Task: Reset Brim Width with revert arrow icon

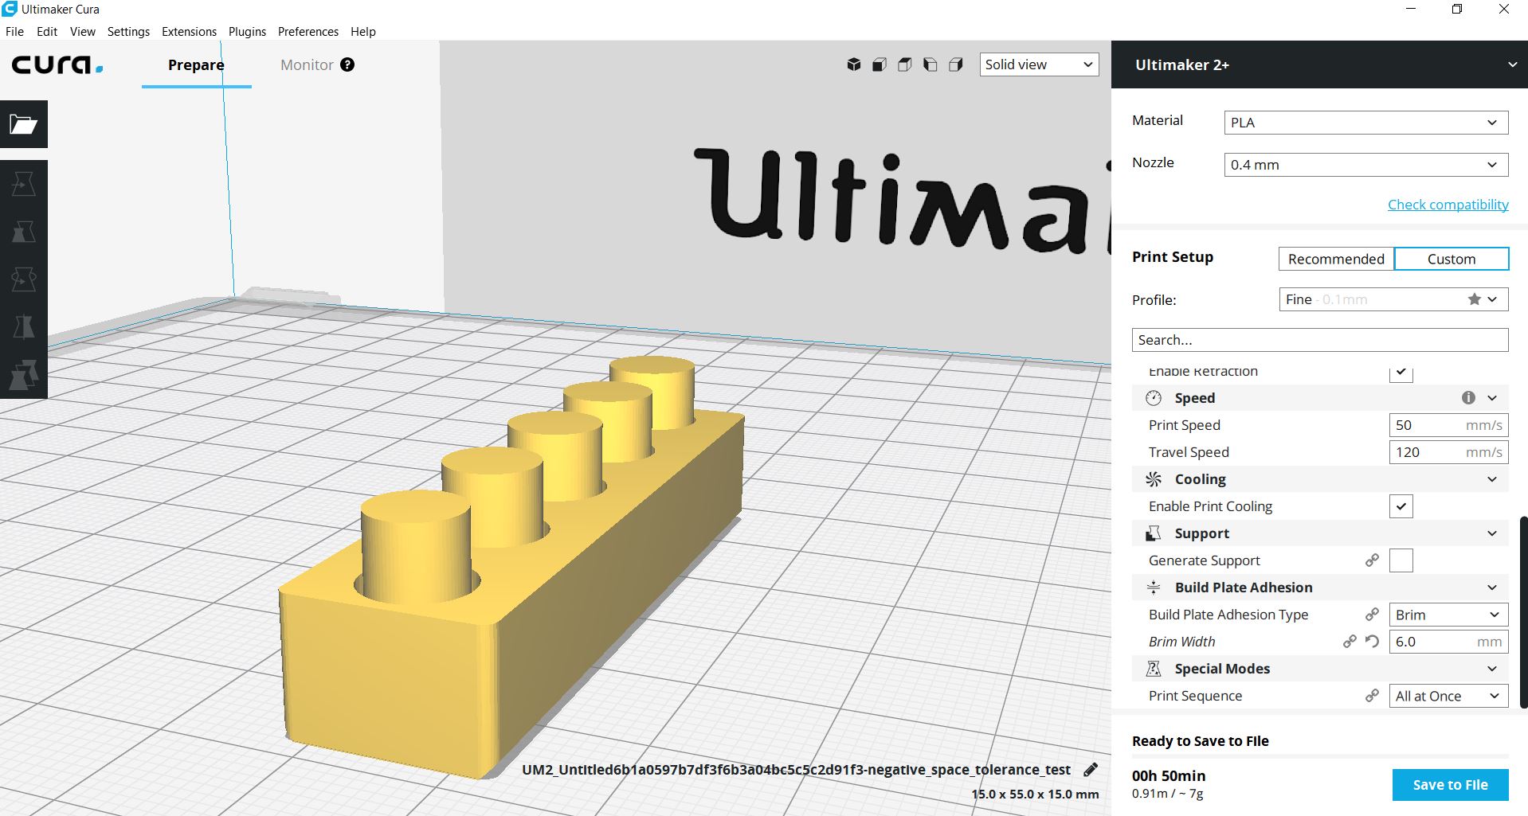Action: pos(1372,642)
